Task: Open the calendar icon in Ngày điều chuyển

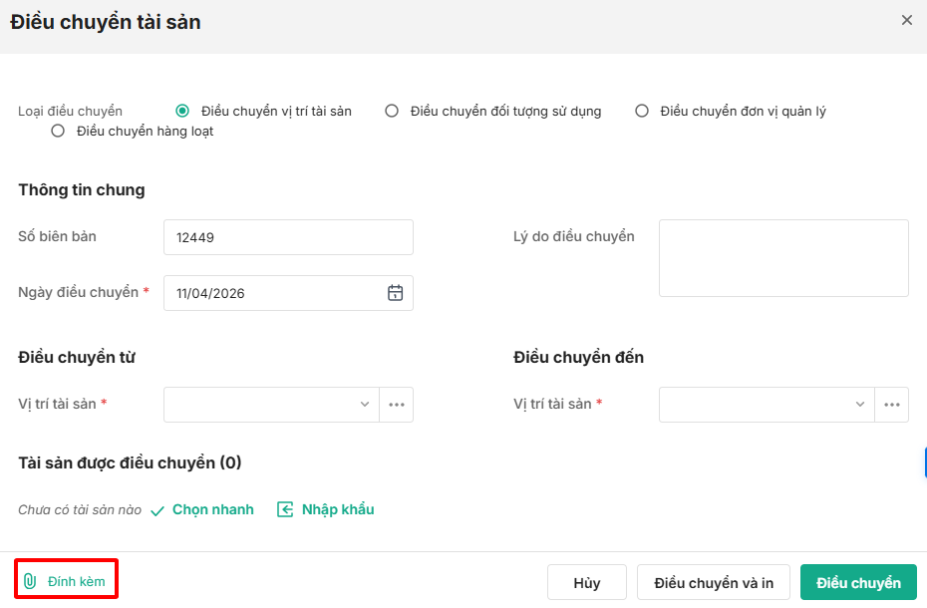Action: 395,293
